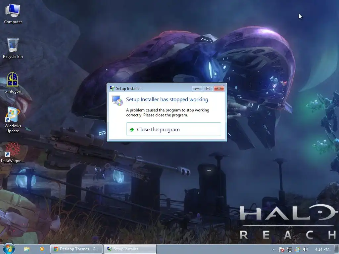Select the DataWagon desktop shortcut
This screenshot has width=339, height=254.
point(13,152)
